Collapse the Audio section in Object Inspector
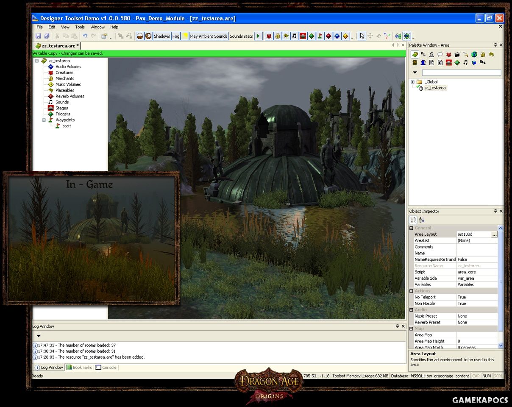The width and height of the screenshot is (512, 407). coord(411,310)
